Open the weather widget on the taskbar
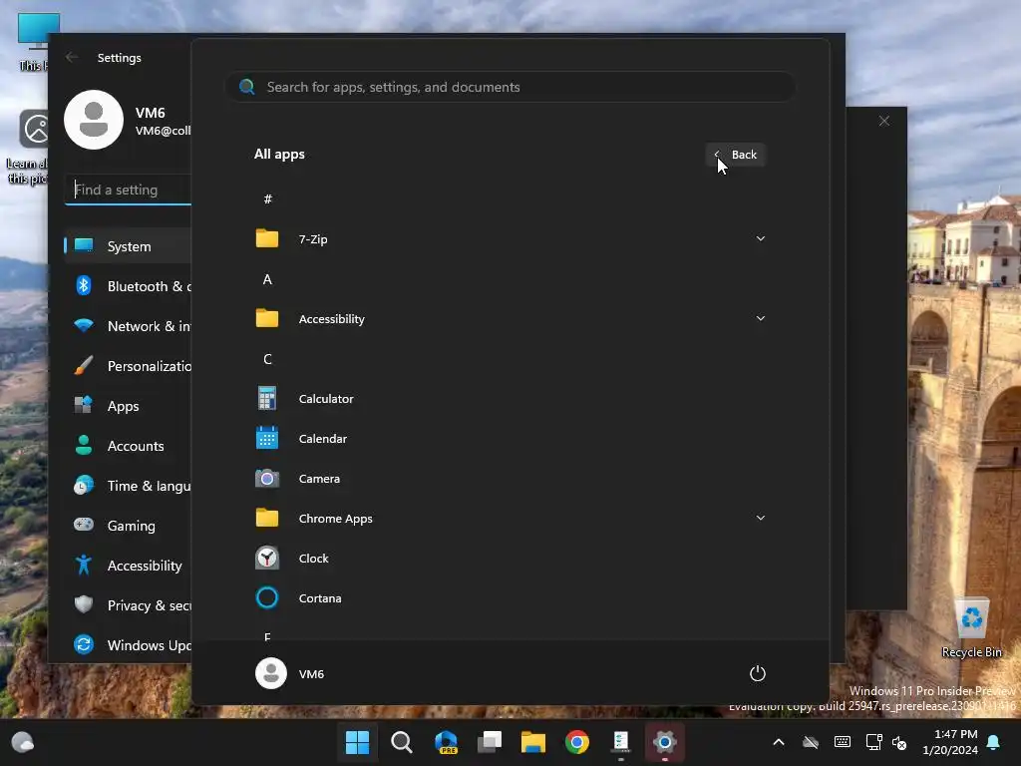Viewport: 1021px width, 766px height. coord(23,742)
